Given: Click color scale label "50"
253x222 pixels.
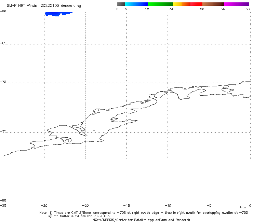Looking at the screenshot, I should [x=202, y=9].
